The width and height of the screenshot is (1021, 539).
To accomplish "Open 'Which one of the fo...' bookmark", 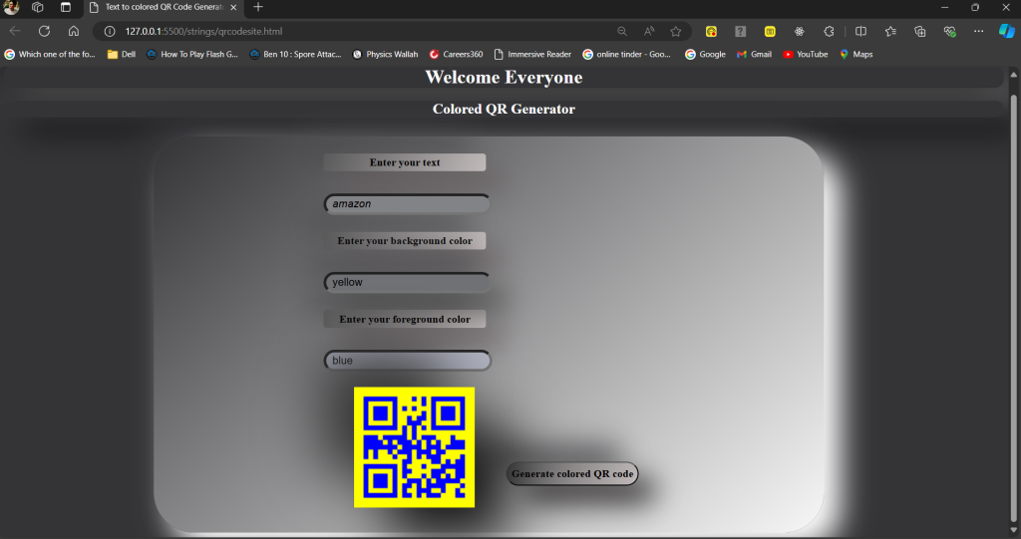I will pos(50,55).
